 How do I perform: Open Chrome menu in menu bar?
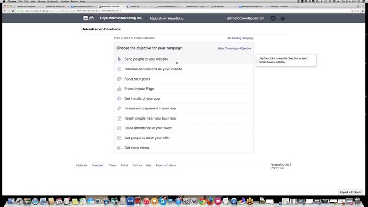click(12, 1)
